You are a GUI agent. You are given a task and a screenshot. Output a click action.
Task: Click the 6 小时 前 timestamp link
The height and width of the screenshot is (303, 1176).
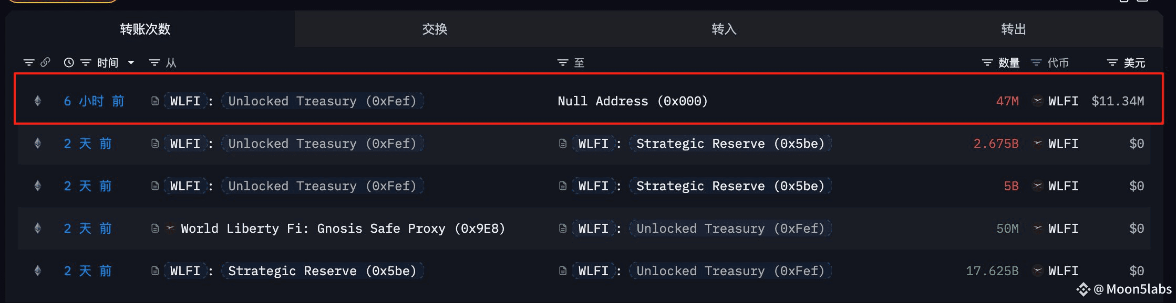pos(94,101)
